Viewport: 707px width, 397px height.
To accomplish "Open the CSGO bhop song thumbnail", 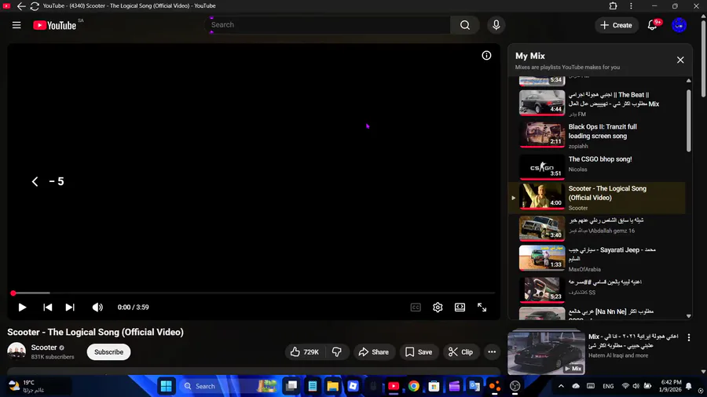I will 542,167.
